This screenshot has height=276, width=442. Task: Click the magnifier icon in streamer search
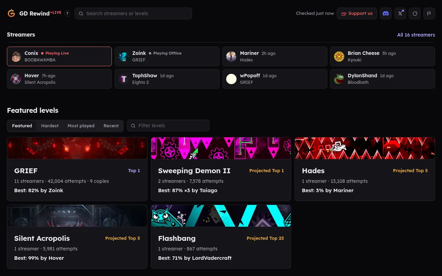coord(81,14)
